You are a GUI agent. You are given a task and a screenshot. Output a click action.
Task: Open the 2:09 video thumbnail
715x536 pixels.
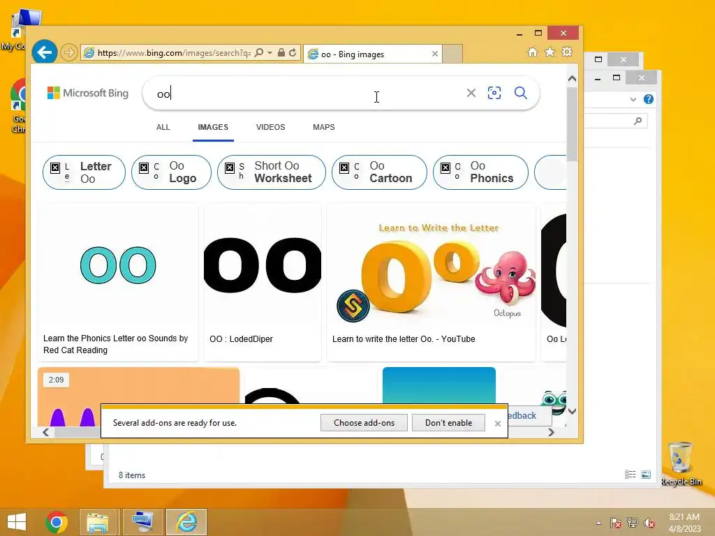click(139, 385)
